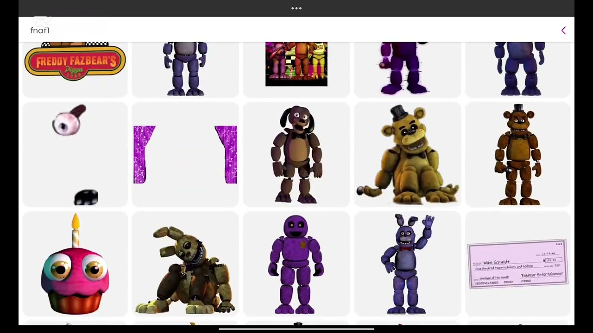
Task: Open the three-dot menu at top
Action: click(296, 8)
